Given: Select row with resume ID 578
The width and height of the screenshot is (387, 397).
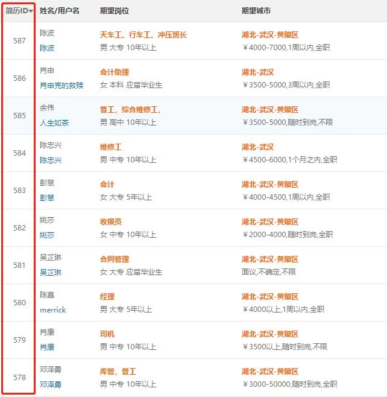Looking at the screenshot, I should (x=19, y=378).
